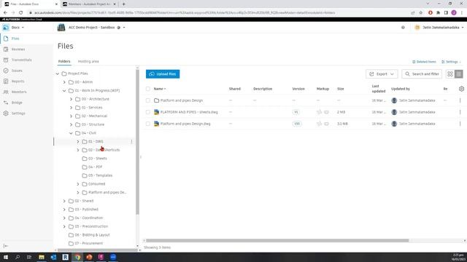Click Search and filter button

(x=422, y=74)
